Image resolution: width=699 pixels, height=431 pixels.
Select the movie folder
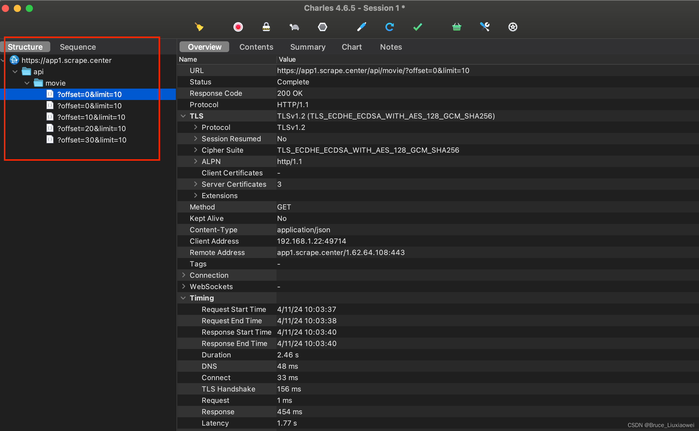(x=55, y=83)
